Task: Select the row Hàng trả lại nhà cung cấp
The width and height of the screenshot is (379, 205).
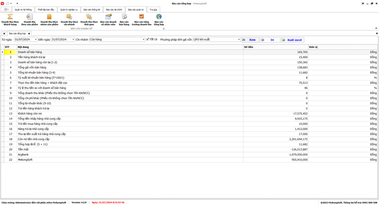Action: [x=189, y=129]
